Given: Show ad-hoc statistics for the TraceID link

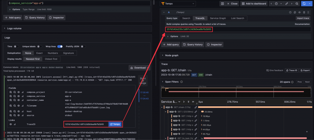Looking at the screenshot, I should 15,124.
